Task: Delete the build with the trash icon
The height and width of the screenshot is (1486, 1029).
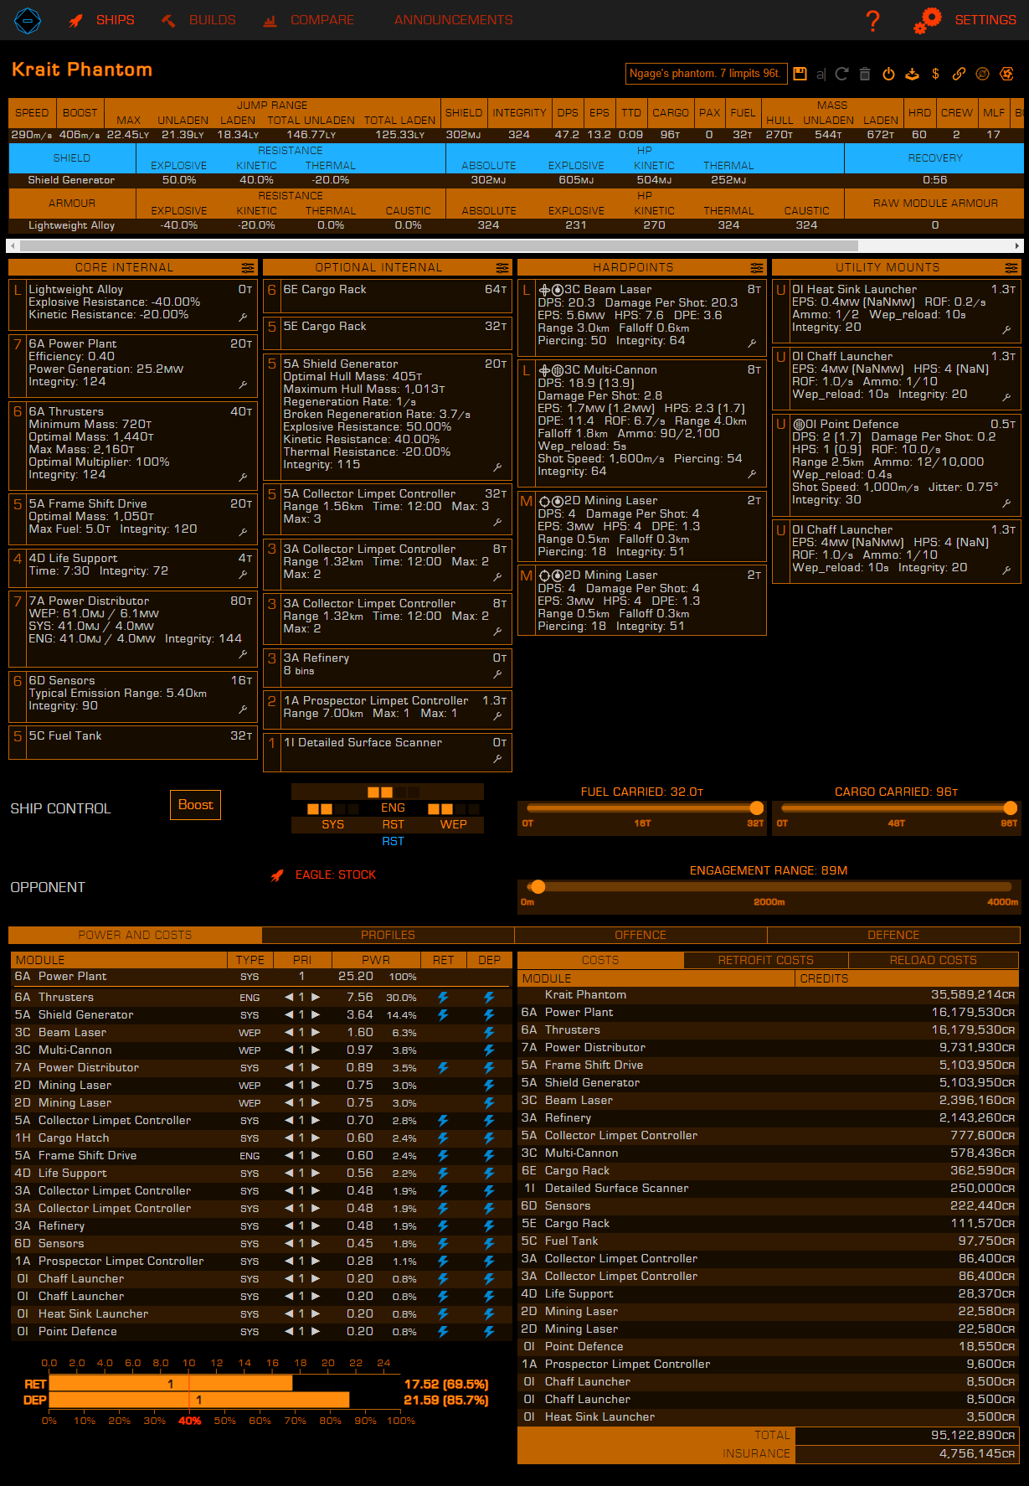Action: [865, 74]
